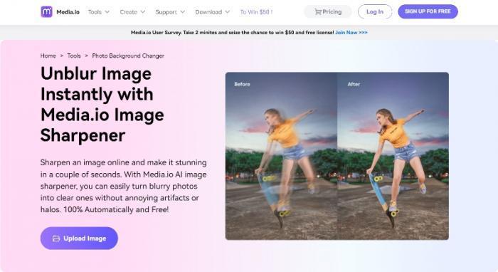Go to Home breadcrumb
The image size is (498, 272).
coord(48,56)
